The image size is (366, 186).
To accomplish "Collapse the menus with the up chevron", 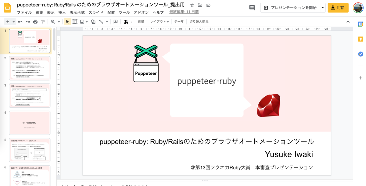I will click(348, 22).
